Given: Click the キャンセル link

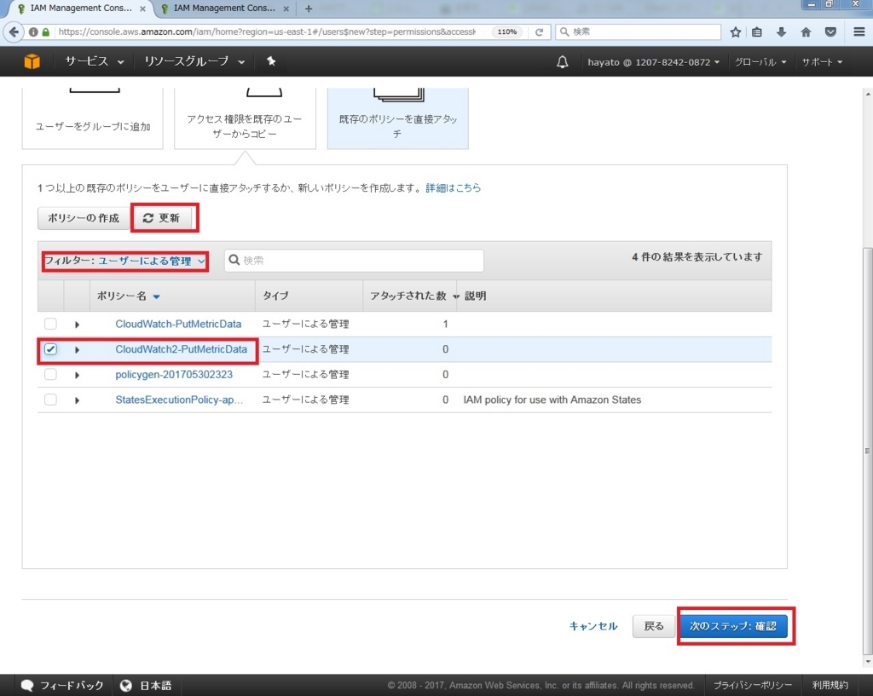Looking at the screenshot, I should click(593, 626).
